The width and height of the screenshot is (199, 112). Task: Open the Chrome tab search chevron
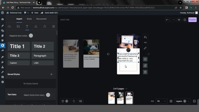tap(180, 2)
